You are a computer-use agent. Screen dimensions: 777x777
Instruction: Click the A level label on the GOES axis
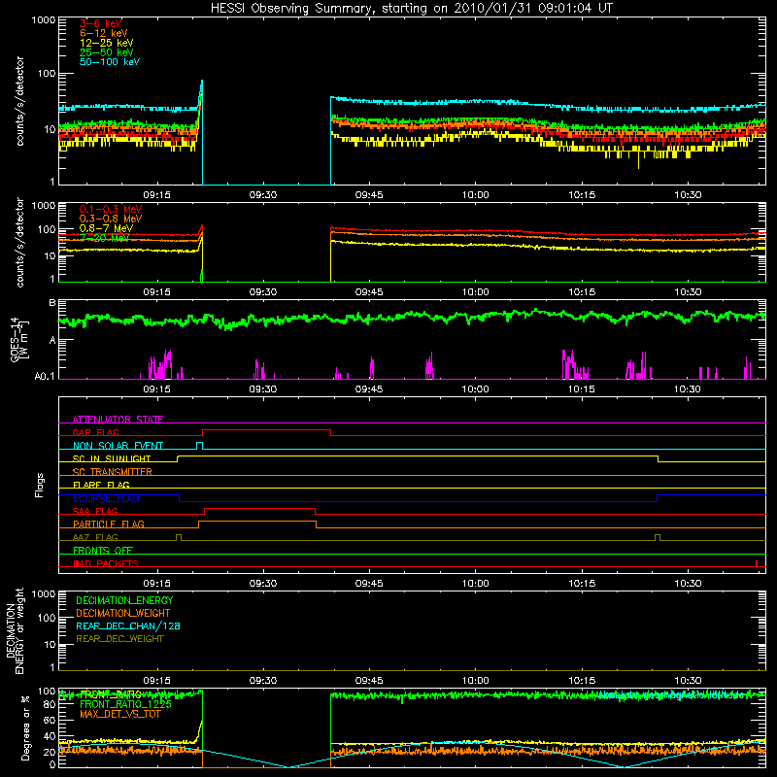pyautogui.click(x=52, y=341)
